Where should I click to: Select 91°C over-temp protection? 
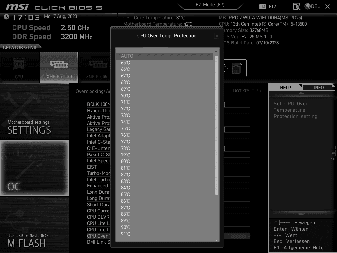(165, 234)
